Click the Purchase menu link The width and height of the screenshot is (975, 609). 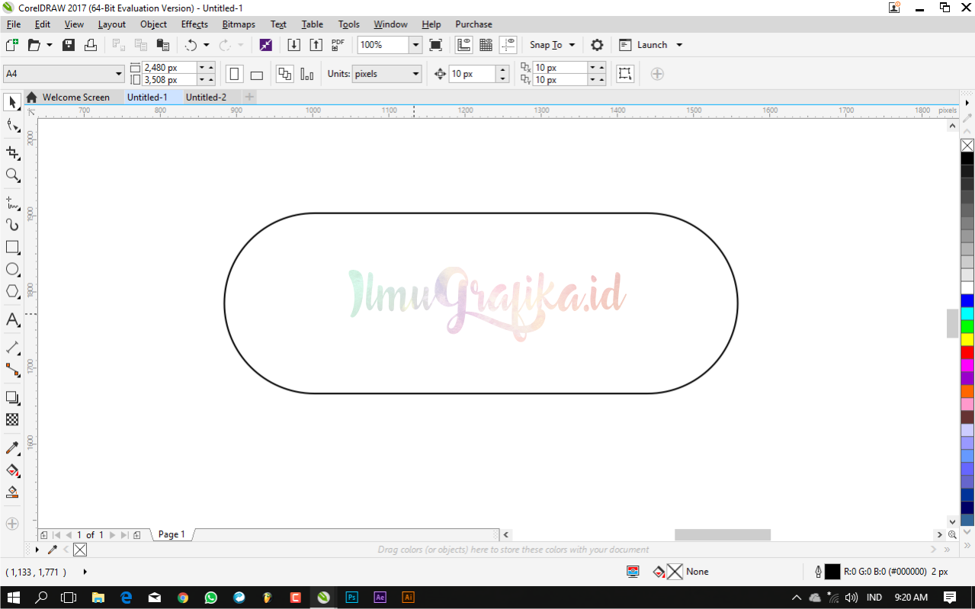(473, 24)
